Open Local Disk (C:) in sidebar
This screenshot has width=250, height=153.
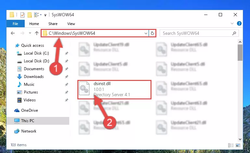tap(36, 53)
